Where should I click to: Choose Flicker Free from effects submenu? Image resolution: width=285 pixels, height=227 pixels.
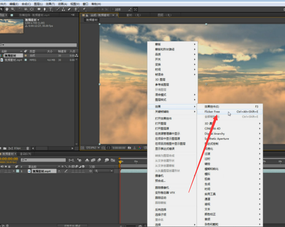(212, 112)
